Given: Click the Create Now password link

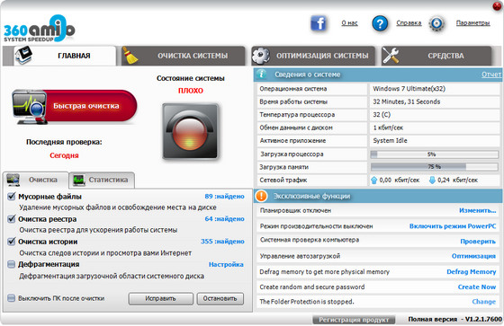Looking at the screenshot, I should pos(477,286).
